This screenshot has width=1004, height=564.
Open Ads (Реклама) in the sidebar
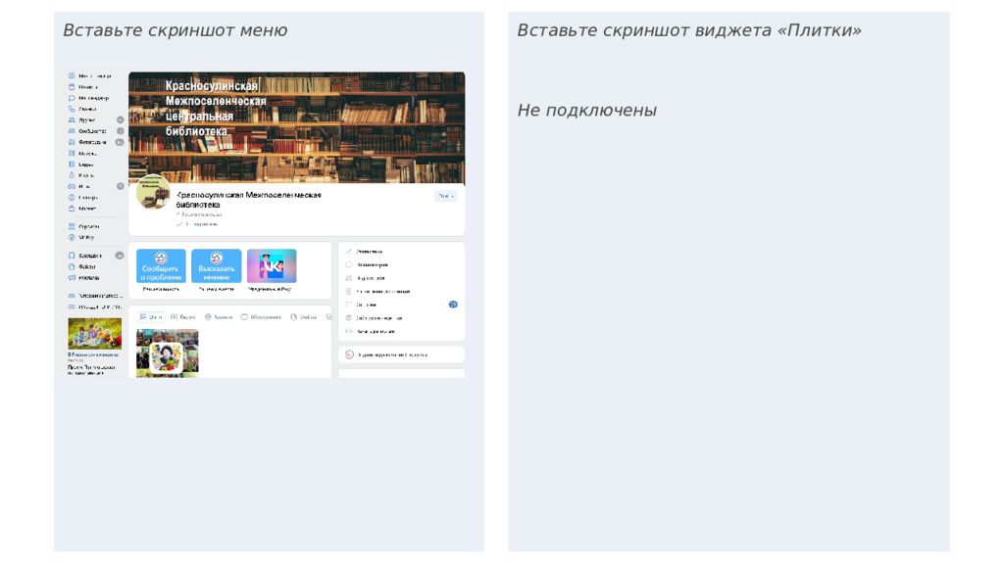click(x=84, y=278)
